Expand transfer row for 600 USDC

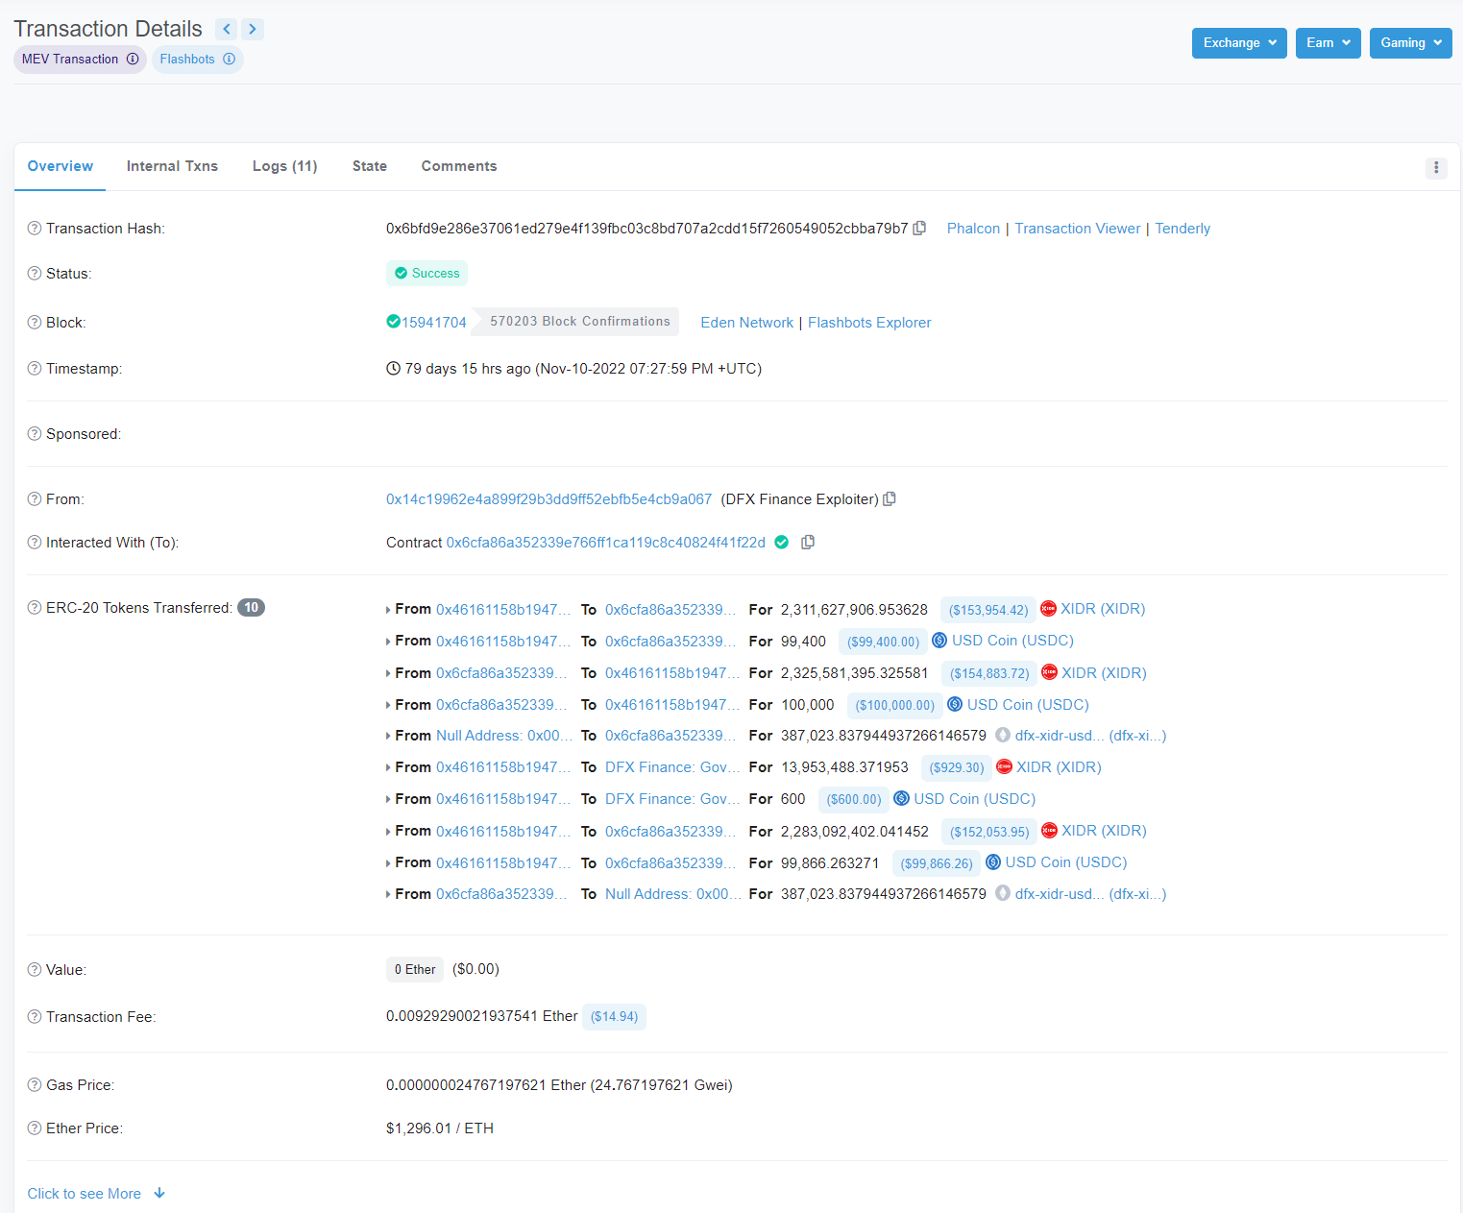point(388,800)
